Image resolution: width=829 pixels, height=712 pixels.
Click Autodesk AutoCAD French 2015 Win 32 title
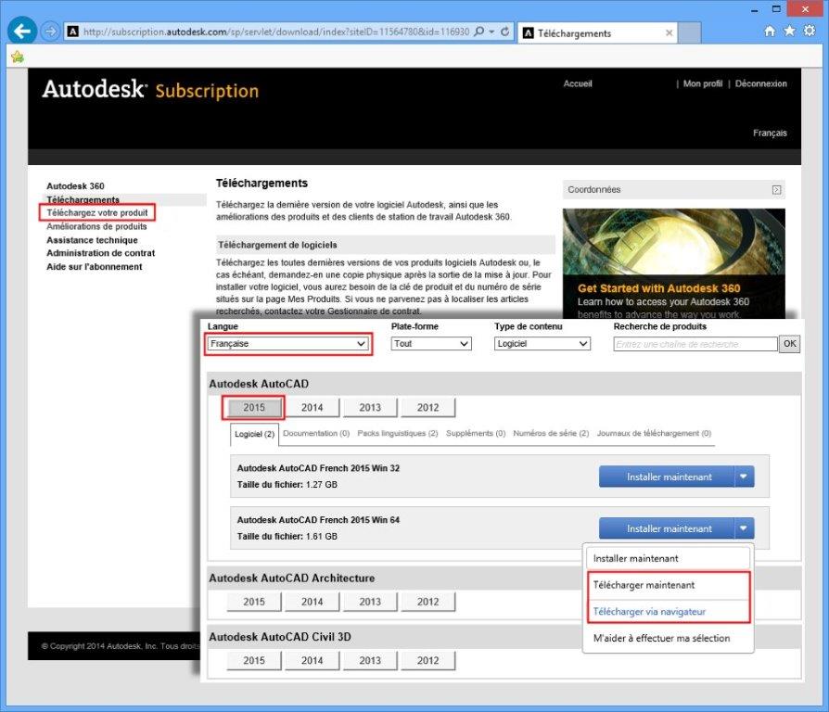(318, 468)
